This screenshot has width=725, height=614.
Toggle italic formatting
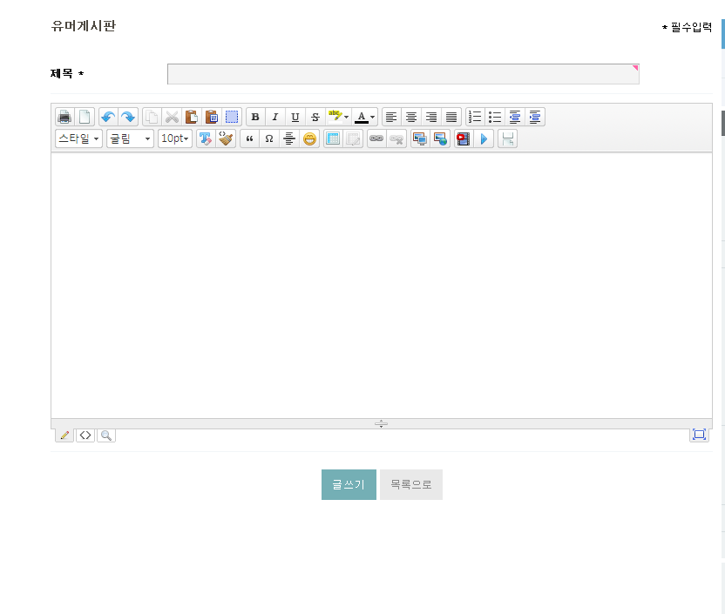(x=275, y=117)
